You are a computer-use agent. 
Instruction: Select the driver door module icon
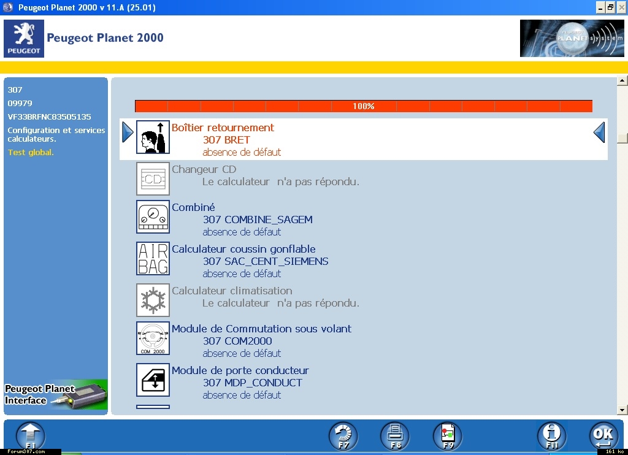click(153, 380)
